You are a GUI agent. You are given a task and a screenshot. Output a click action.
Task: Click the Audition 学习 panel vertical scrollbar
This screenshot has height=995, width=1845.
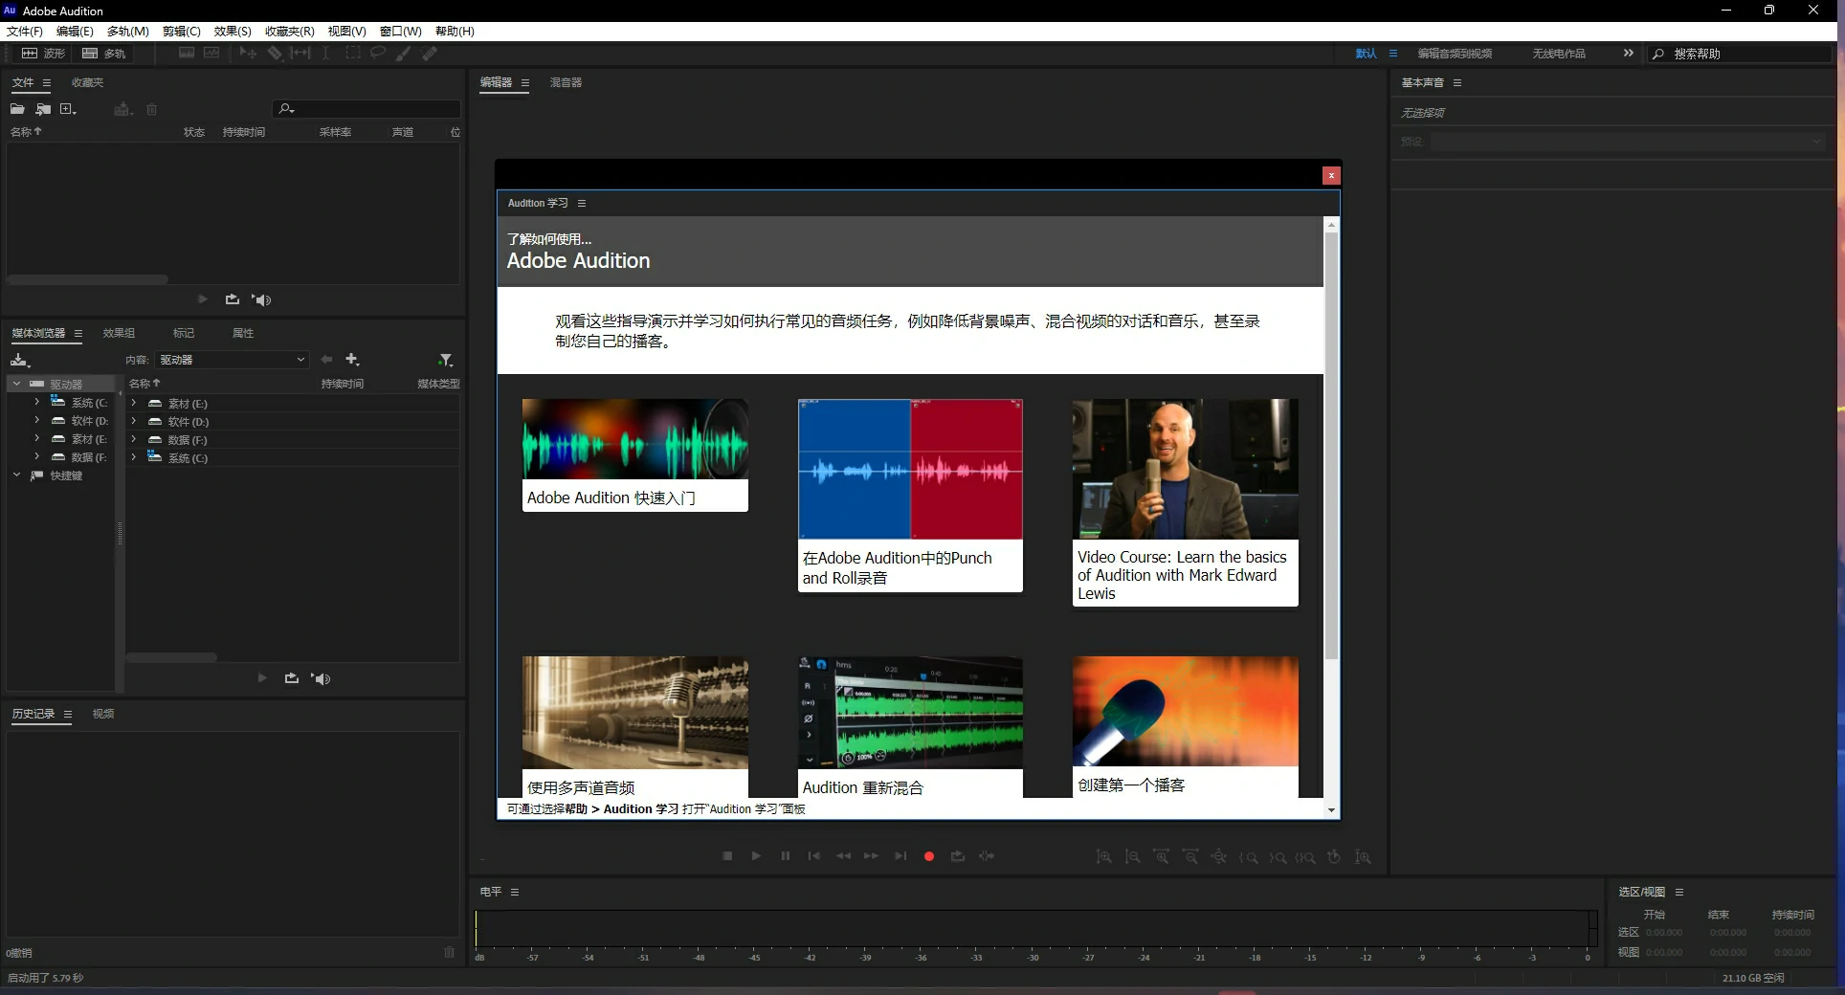(x=1330, y=445)
